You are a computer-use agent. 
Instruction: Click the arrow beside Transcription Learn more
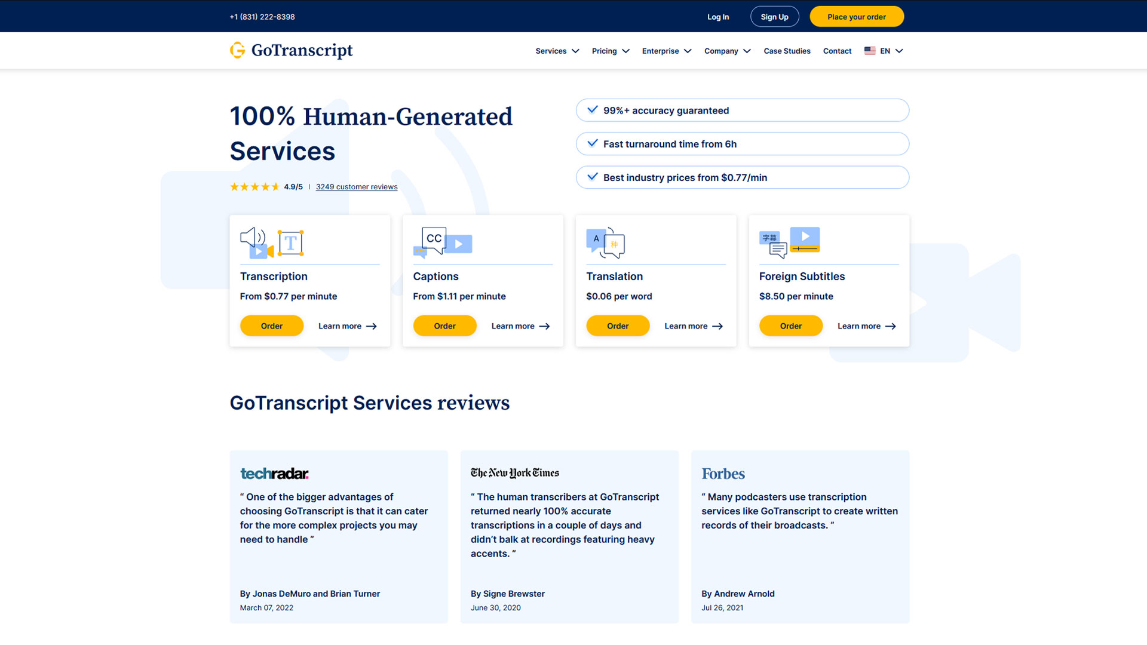372,326
